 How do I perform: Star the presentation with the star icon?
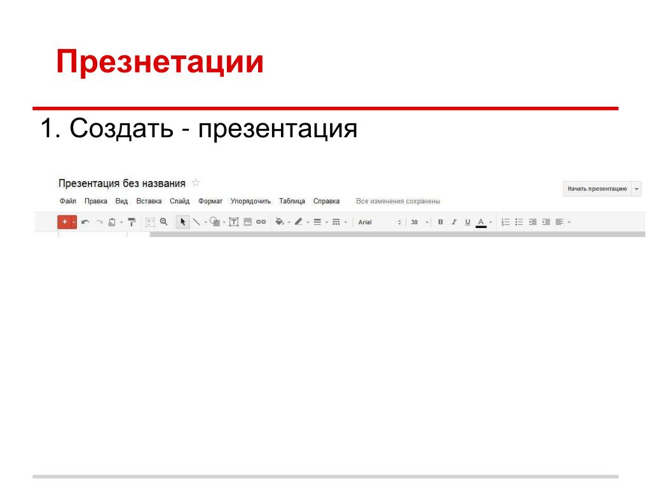pos(196,182)
